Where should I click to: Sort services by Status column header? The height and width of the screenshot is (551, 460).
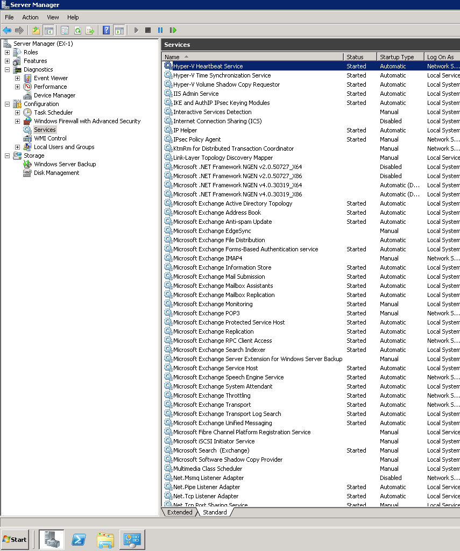(x=360, y=57)
